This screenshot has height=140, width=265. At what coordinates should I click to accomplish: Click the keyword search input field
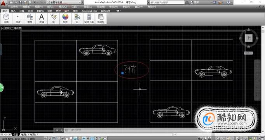[167, 2]
